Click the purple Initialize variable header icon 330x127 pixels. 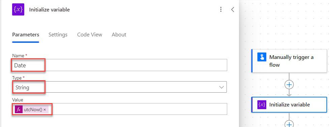[x=18, y=9]
